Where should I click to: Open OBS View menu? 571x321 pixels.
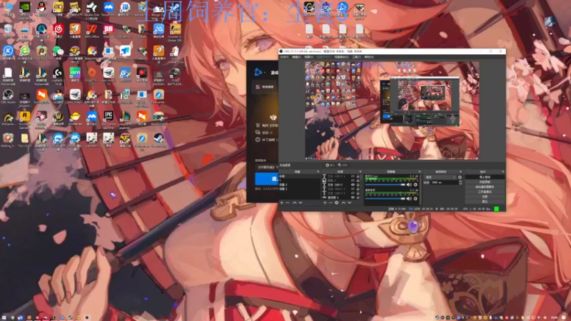coord(309,57)
